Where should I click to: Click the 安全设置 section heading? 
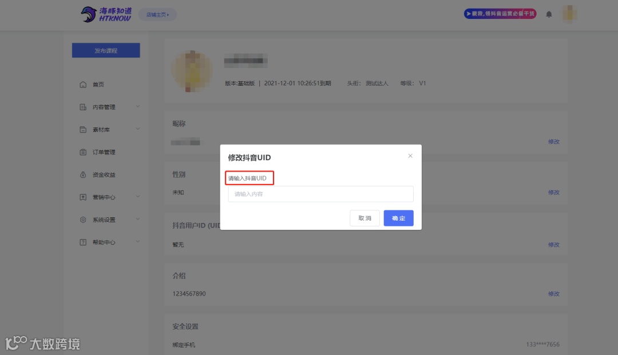tap(185, 326)
